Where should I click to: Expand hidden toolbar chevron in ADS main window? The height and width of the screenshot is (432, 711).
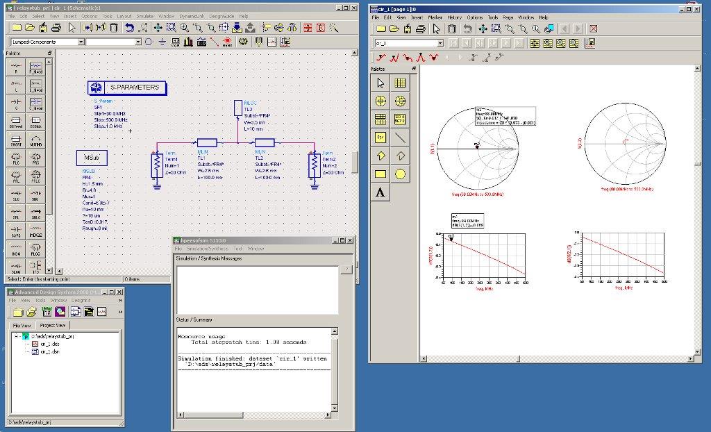[x=120, y=312]
